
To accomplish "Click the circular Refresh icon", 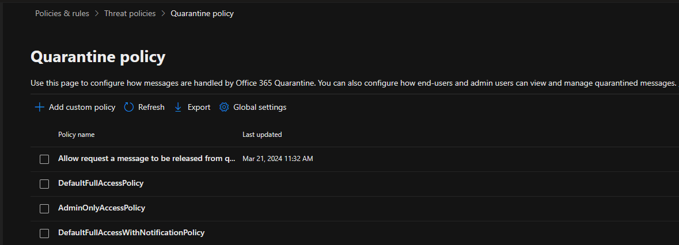I will (129, 107).
